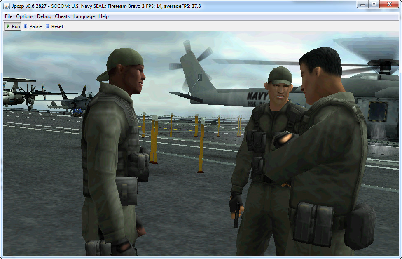Open the Options menu

point(25,16)
